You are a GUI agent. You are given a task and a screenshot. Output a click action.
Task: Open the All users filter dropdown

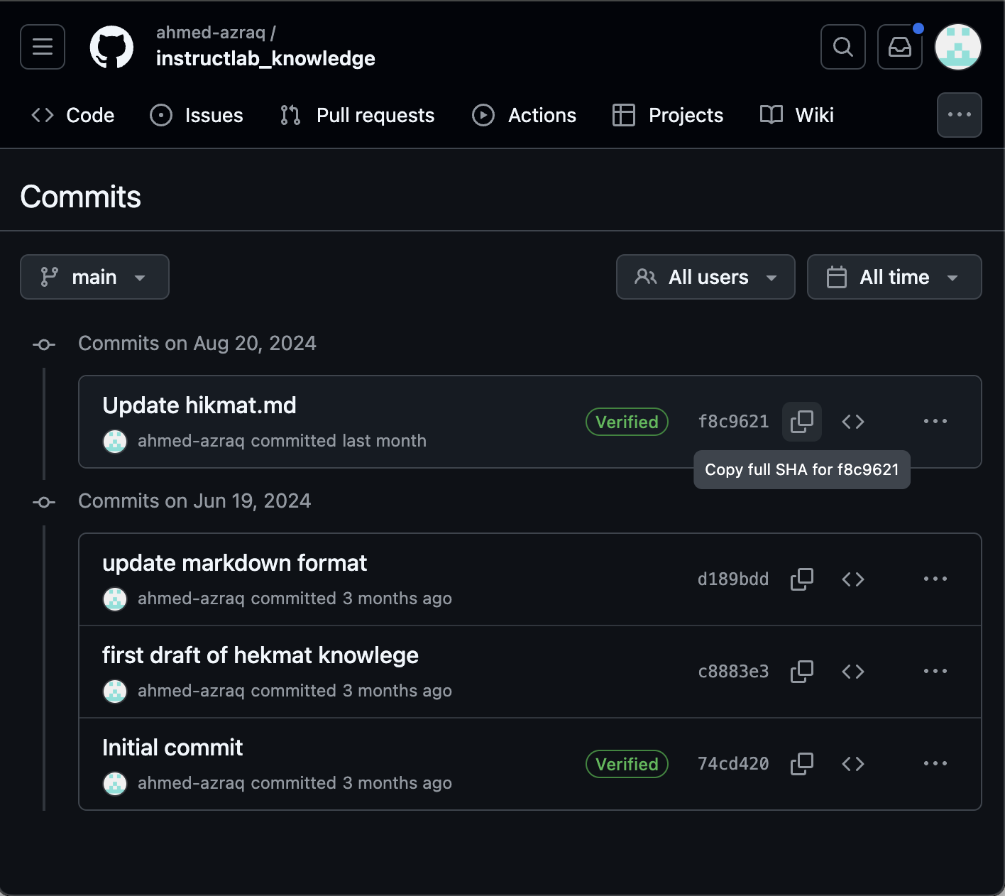point(705,277)
